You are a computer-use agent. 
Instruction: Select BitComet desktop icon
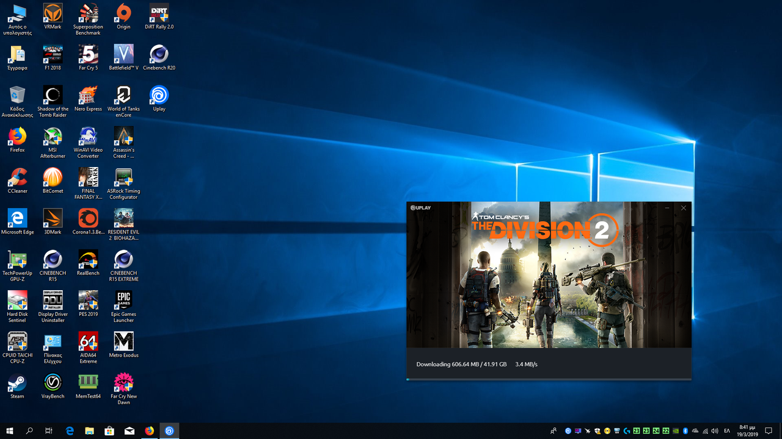point(53,180)
